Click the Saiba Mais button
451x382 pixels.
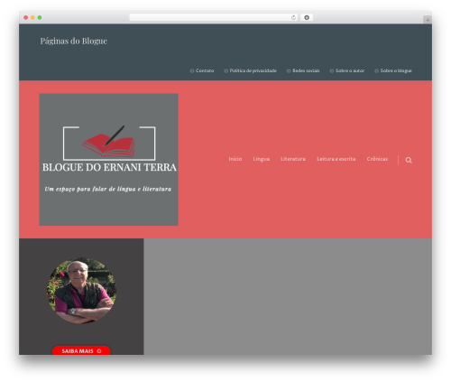(x=81, y=350)
